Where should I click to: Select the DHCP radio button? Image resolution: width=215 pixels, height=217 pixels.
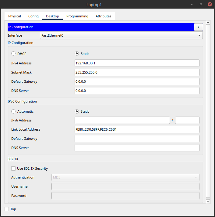coord(13,54)
